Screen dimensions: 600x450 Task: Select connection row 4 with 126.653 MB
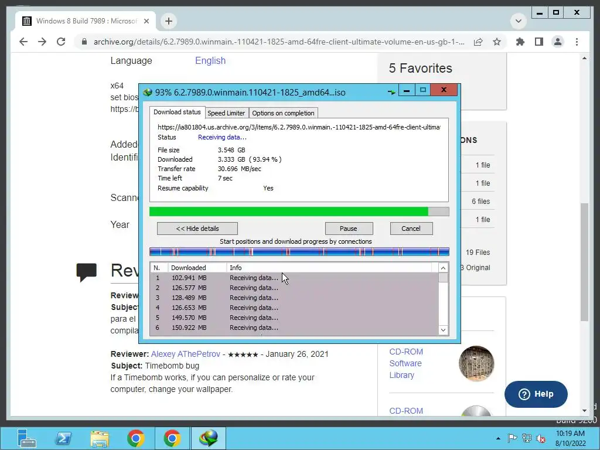[295, 308]
